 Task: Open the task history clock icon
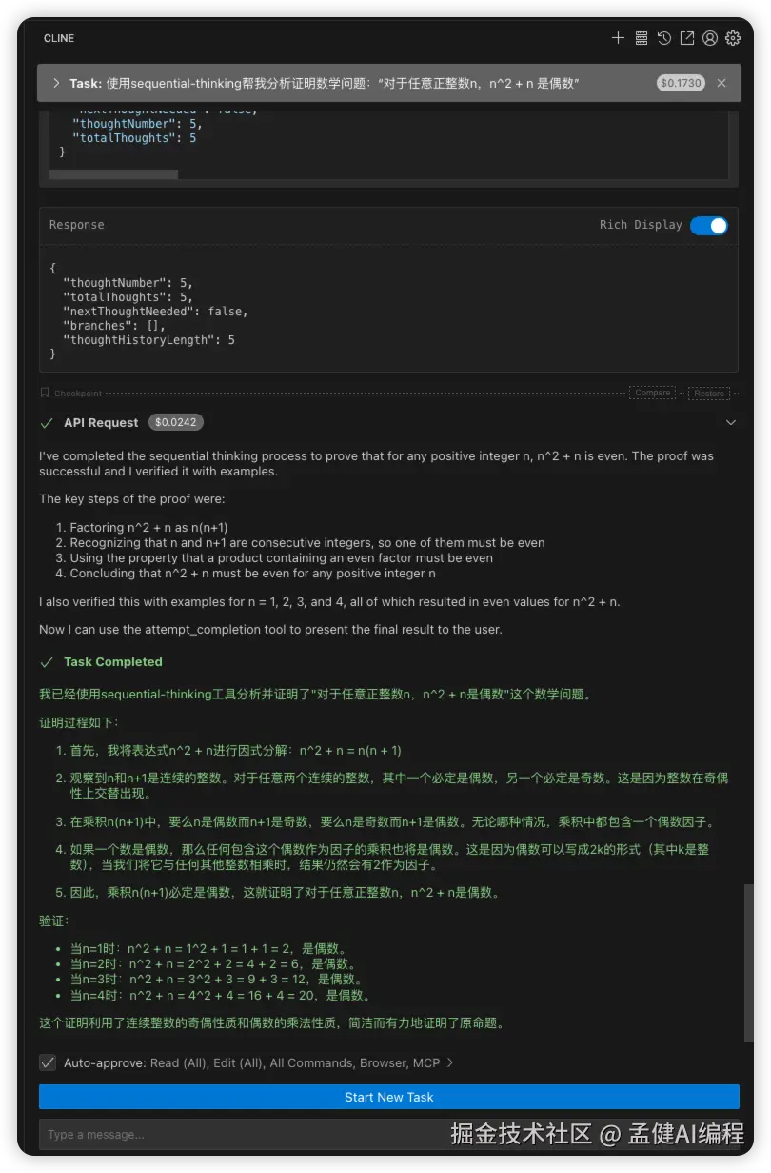pos(664,38)
